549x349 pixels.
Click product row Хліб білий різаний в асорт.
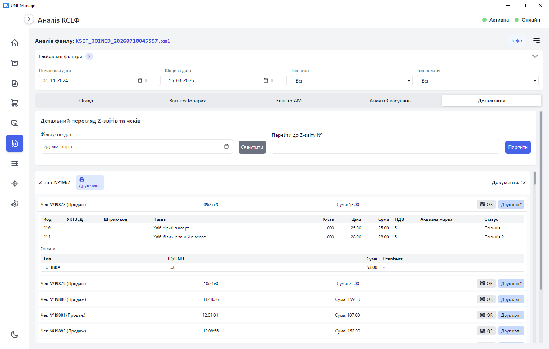pyautogui.click(x=282, y=237)
